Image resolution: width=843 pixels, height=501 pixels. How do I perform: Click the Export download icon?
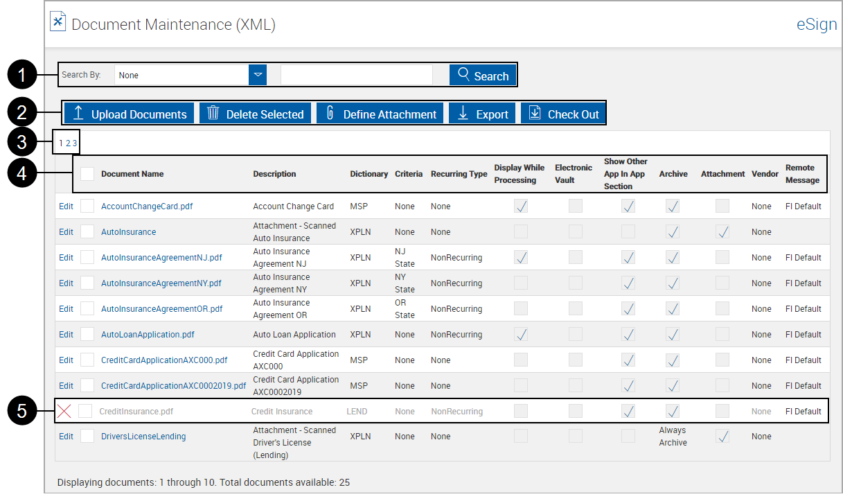[x=464, y=113]
